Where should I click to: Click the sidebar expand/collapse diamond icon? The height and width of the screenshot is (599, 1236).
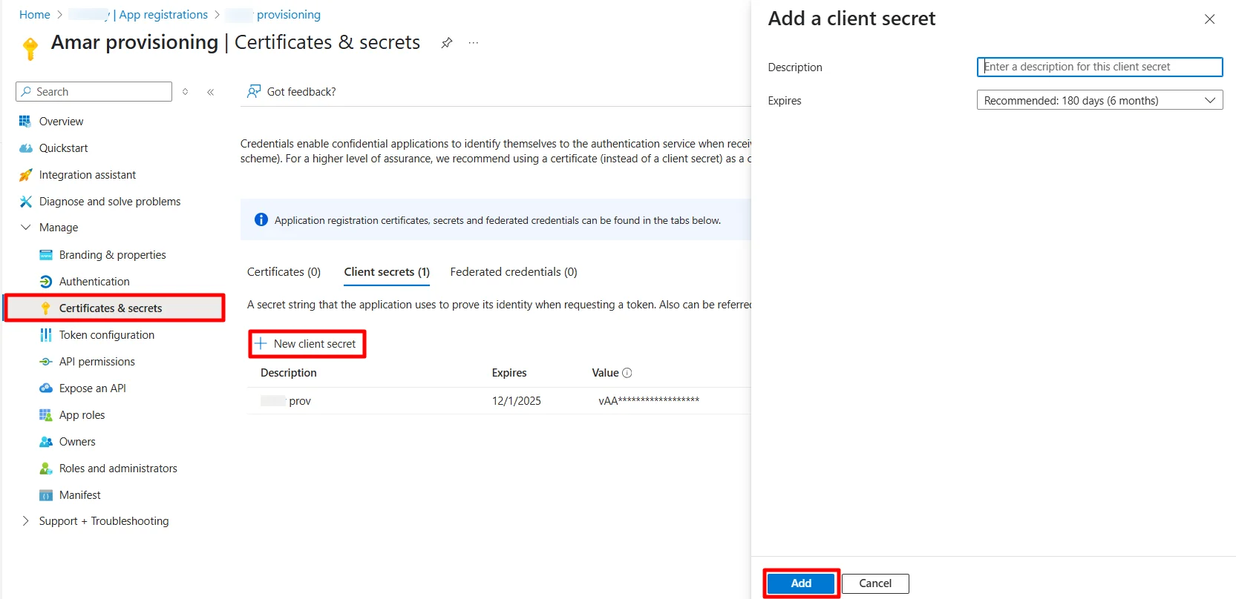(x=186, y=92)
